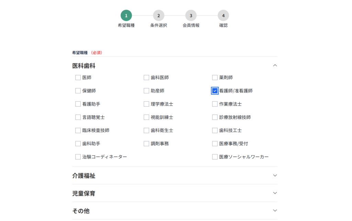The height and width of the screenshot is (221, 352).
Task: Enable the 理学療法士 checkbox
Action: [146, 104]
